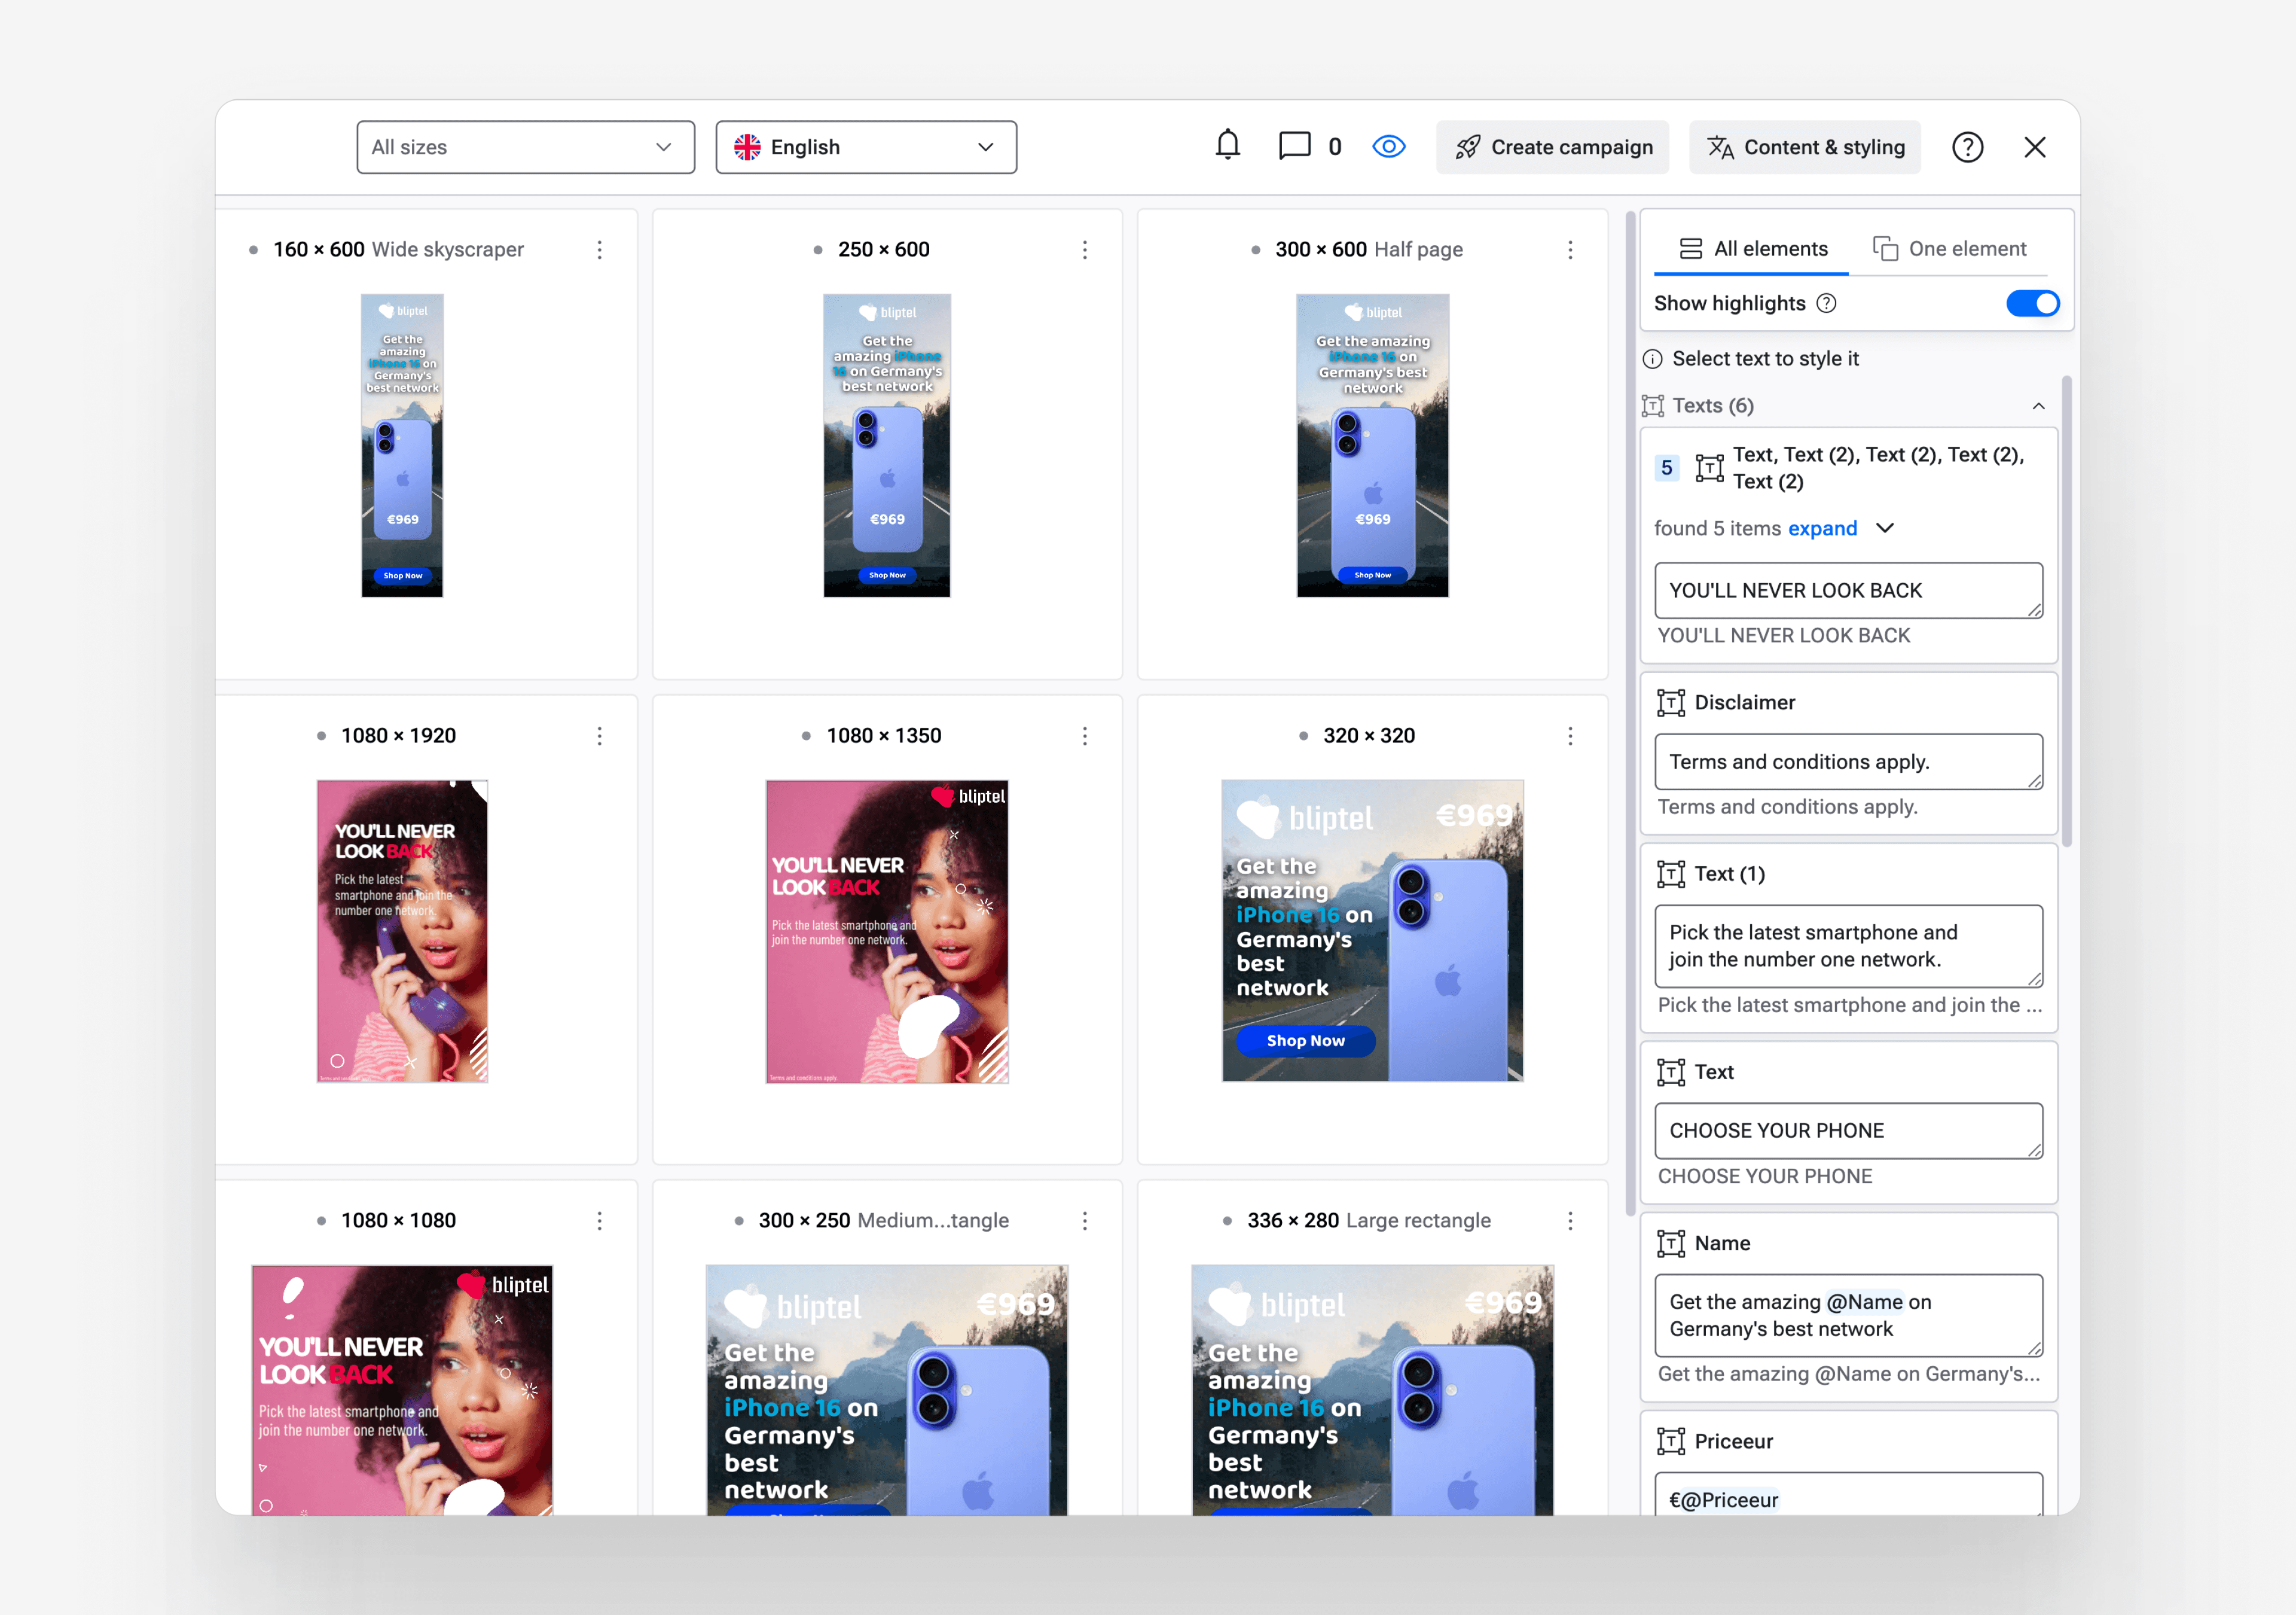Click the help question mark icon
This screenshot has height=1615, width=2296.
coord(1967,147)
